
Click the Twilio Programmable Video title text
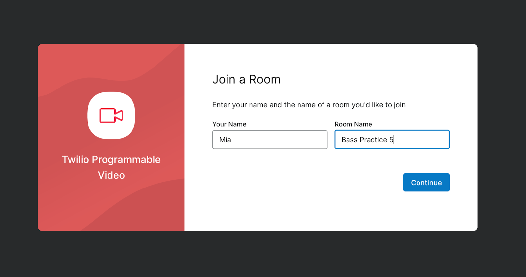point(111,167)
